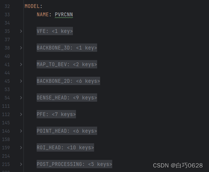The image size is (209, 172).
Task: Expand the PFE fold arrow
Action: click(x=21, y=115)
